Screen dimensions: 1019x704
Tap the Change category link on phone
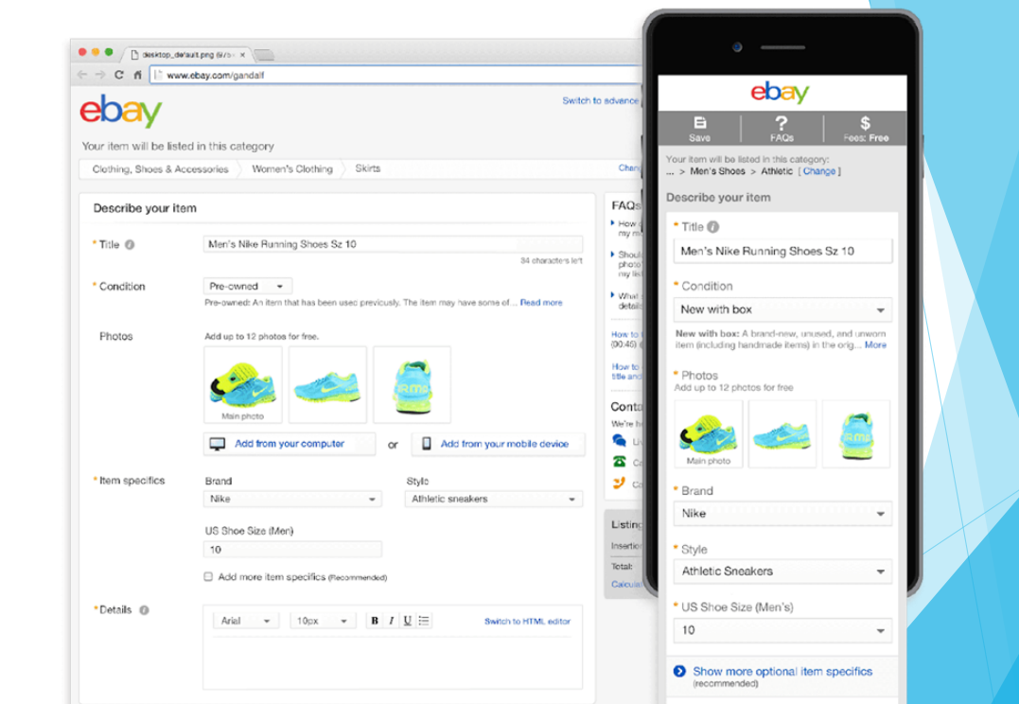pos(818,171)
